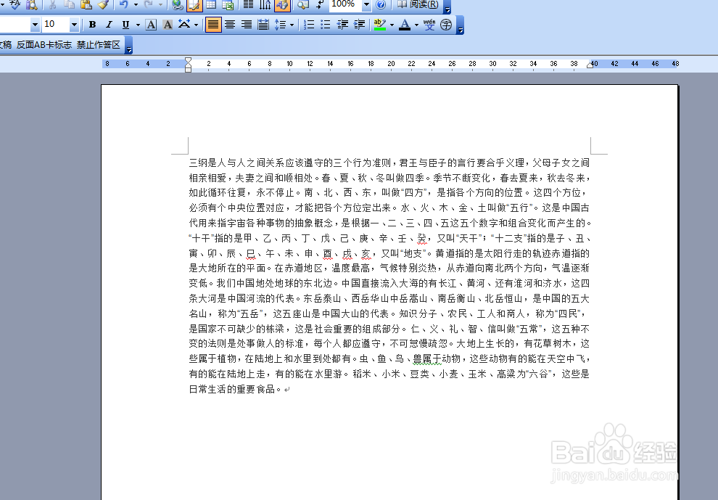Place cursor after 日常生活的重要食品。
The height and width of the screenshot is (500, 718).
[283, 390]
